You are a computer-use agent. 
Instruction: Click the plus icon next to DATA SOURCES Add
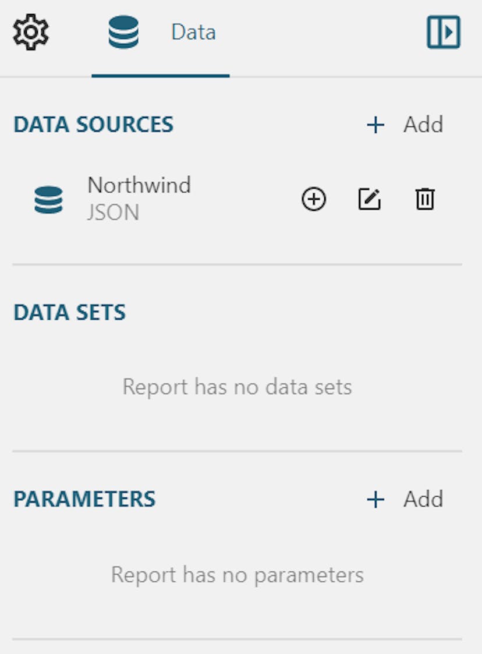[x=375, y=124]
